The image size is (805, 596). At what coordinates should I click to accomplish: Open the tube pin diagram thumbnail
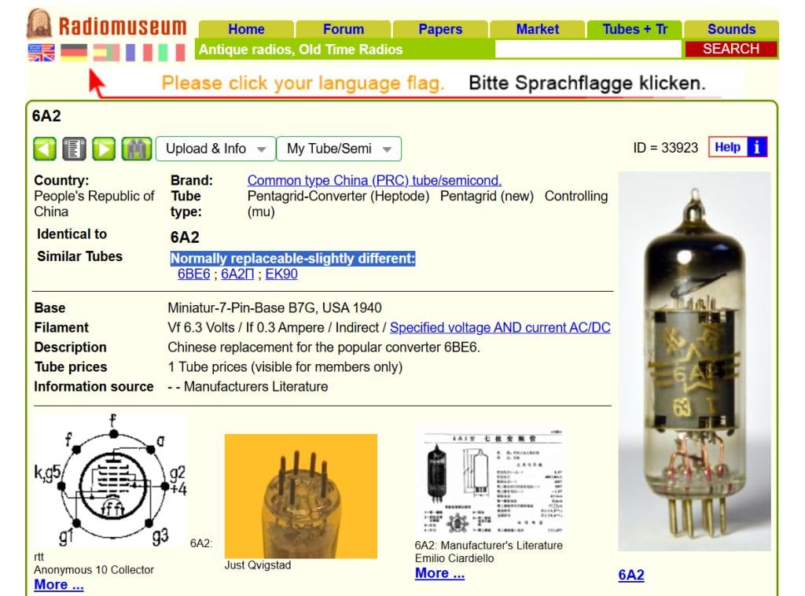[110, 481]
